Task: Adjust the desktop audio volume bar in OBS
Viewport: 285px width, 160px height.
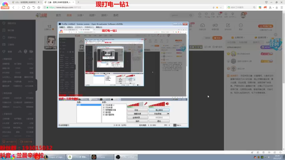Action: click(157, 104)
